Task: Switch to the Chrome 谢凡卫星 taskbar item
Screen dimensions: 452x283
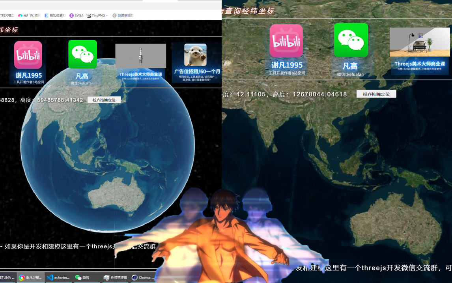Action: [x=30, y=277]
